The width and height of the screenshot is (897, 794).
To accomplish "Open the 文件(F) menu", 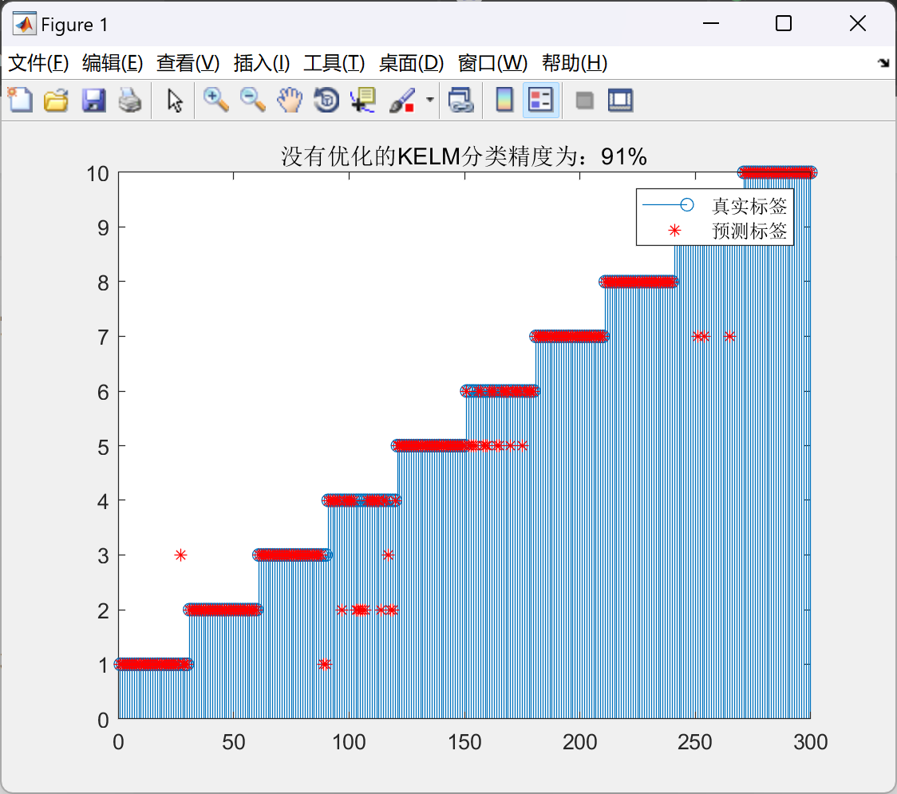I will tap(38, 63).
